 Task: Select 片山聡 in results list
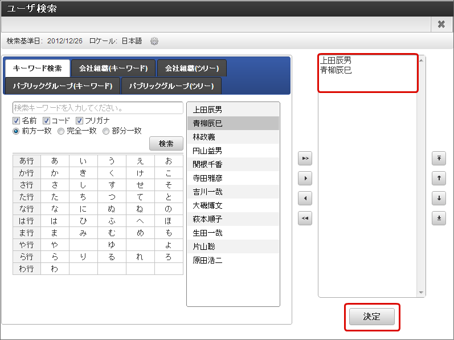click(x=233, y=246)
